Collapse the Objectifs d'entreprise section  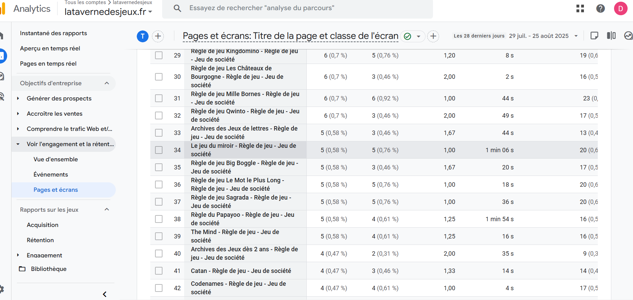(107, 83)
